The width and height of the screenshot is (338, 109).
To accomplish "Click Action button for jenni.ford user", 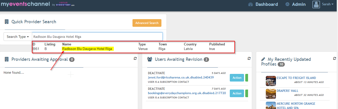I will tap(237, 78).
